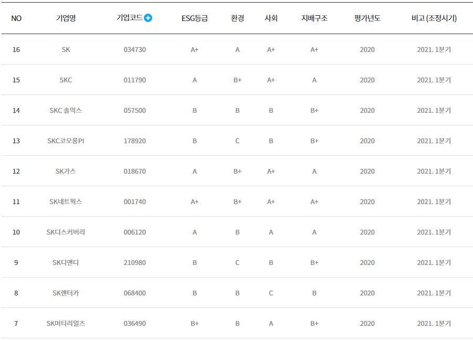Screen dimensions: 473x340
Task: Click company code 018670
Action: (x=134, y=171)
